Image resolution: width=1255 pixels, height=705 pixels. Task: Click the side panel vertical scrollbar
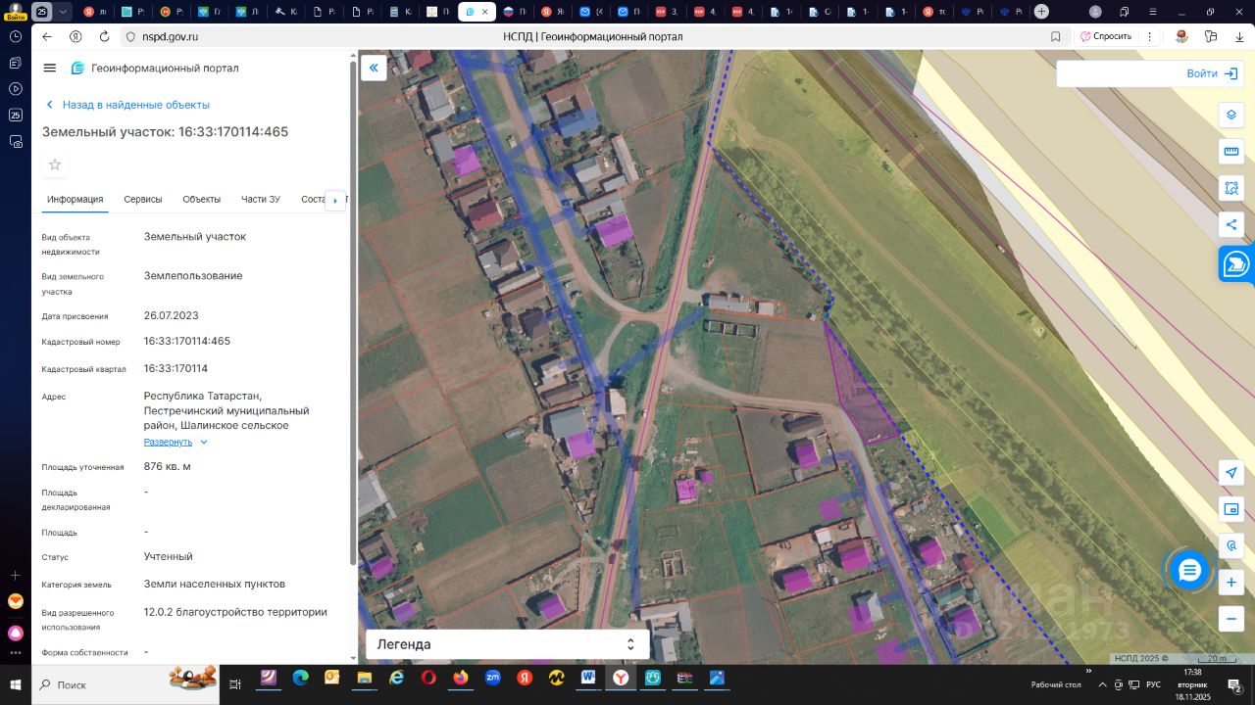(353, 313)
